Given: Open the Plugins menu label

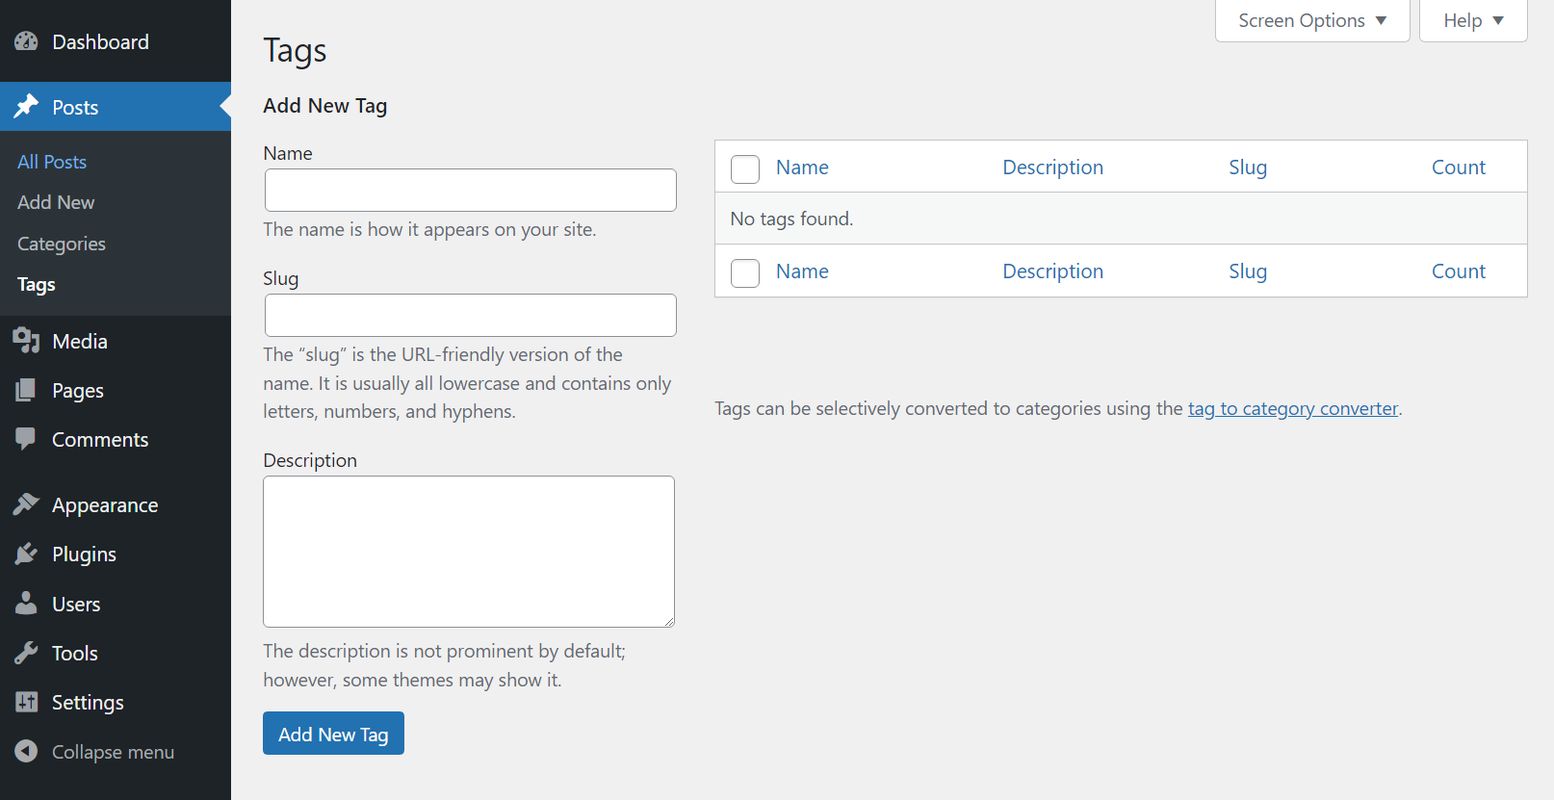Looking at the screenshot, I should click(84, 555).
